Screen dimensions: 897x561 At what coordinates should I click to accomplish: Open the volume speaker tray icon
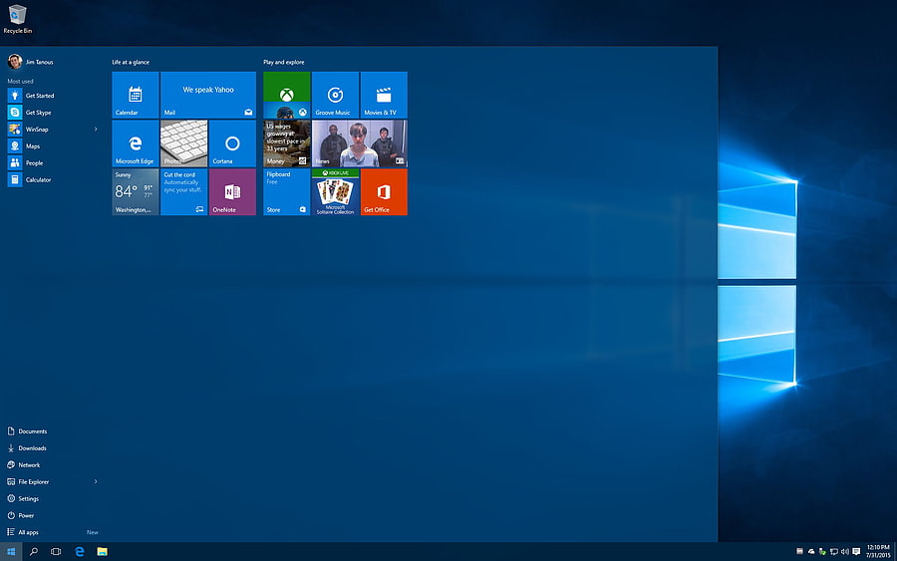(x=845, y=552)
